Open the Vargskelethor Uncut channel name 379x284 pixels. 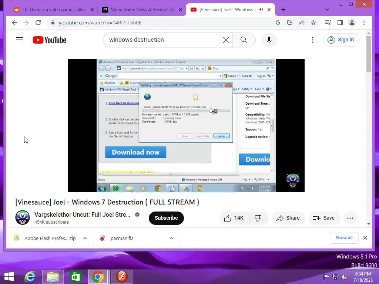coord(82,214)
